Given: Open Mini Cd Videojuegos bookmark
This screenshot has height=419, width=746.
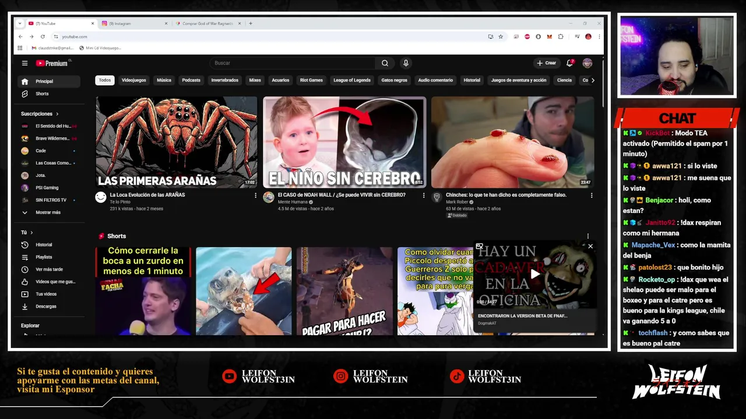Looking at the screenshot, I should [100, 48].
